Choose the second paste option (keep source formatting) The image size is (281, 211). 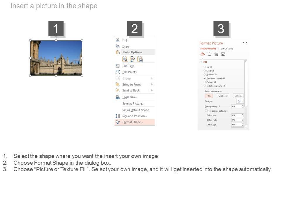coord(132,59)
